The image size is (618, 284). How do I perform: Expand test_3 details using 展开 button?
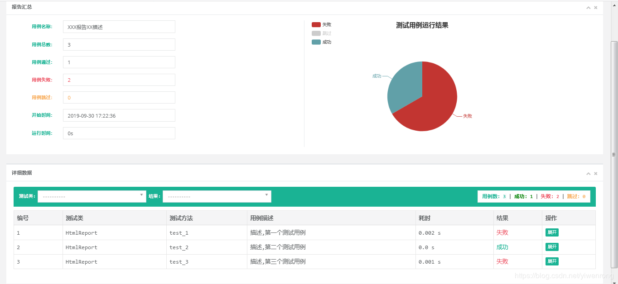pos(552,261)
